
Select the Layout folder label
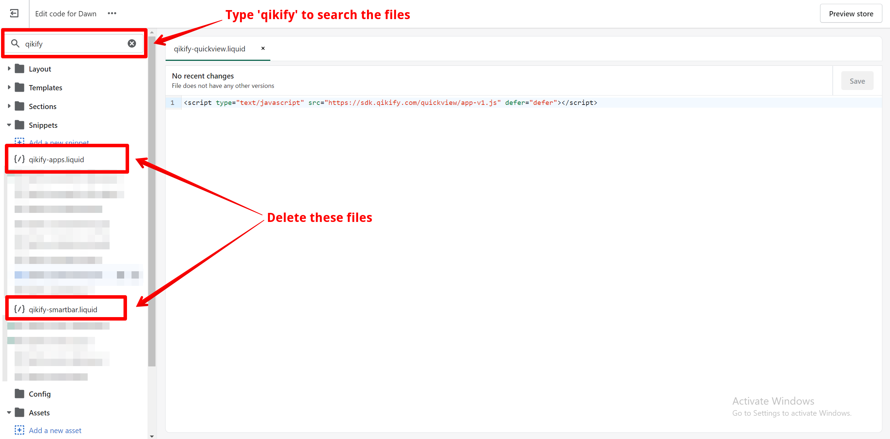(x=40, y=69)
